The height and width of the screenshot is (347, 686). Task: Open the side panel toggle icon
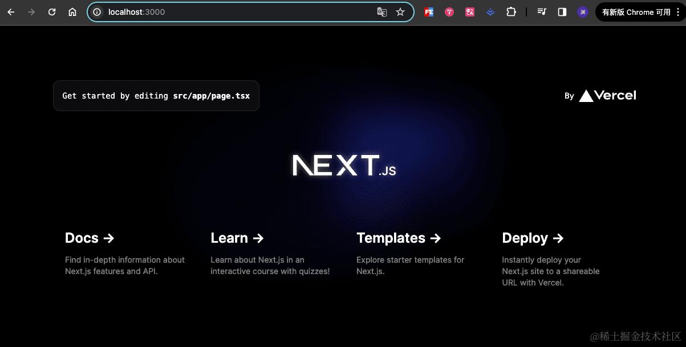[x=562, y=11]
